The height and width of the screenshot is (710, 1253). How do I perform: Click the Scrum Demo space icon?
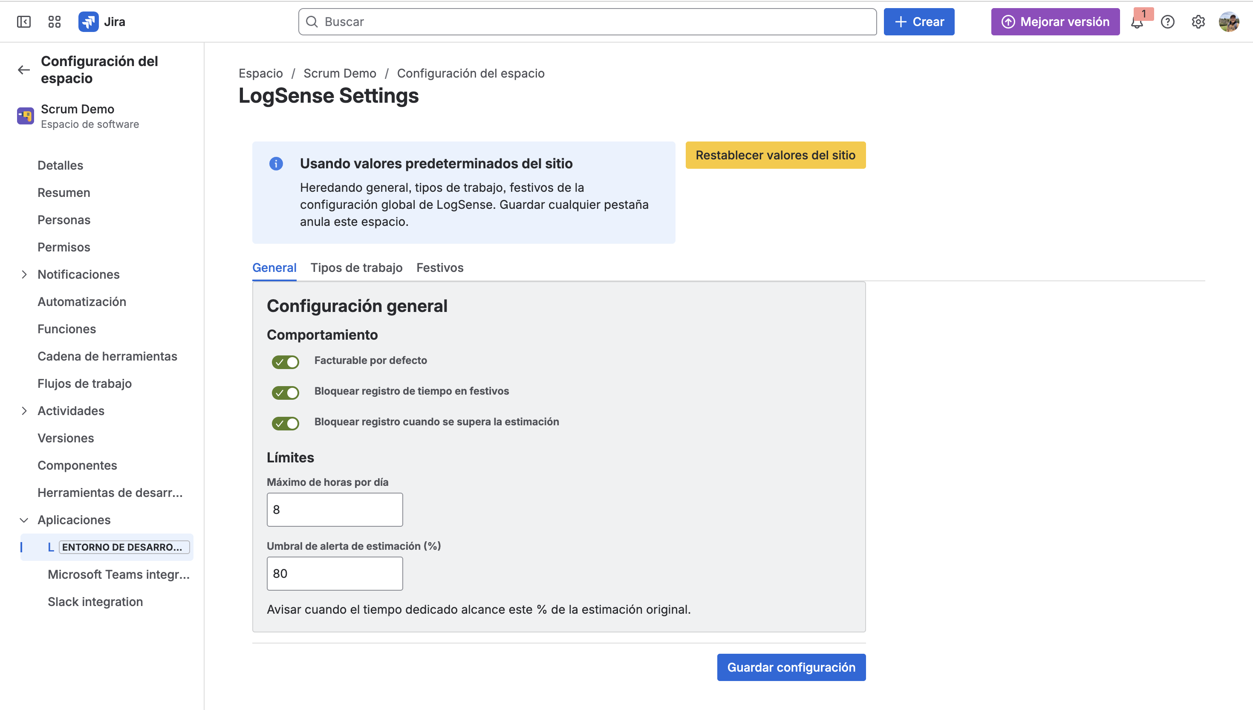tap(25, 116)
